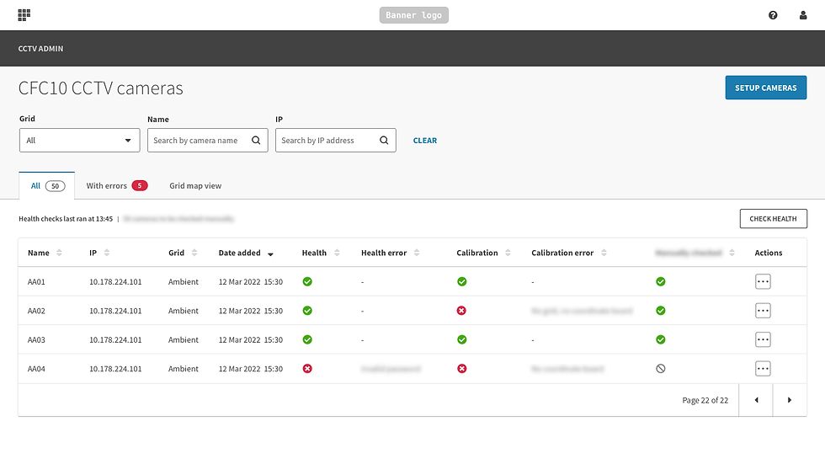Open the user profile icon
825x464 pixels.
pos(803,15)
